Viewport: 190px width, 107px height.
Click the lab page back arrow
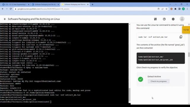coord(5,19)
